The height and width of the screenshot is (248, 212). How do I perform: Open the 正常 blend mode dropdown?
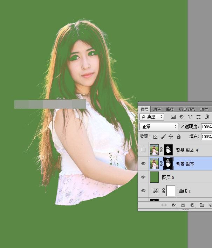(x=159, y=126)
